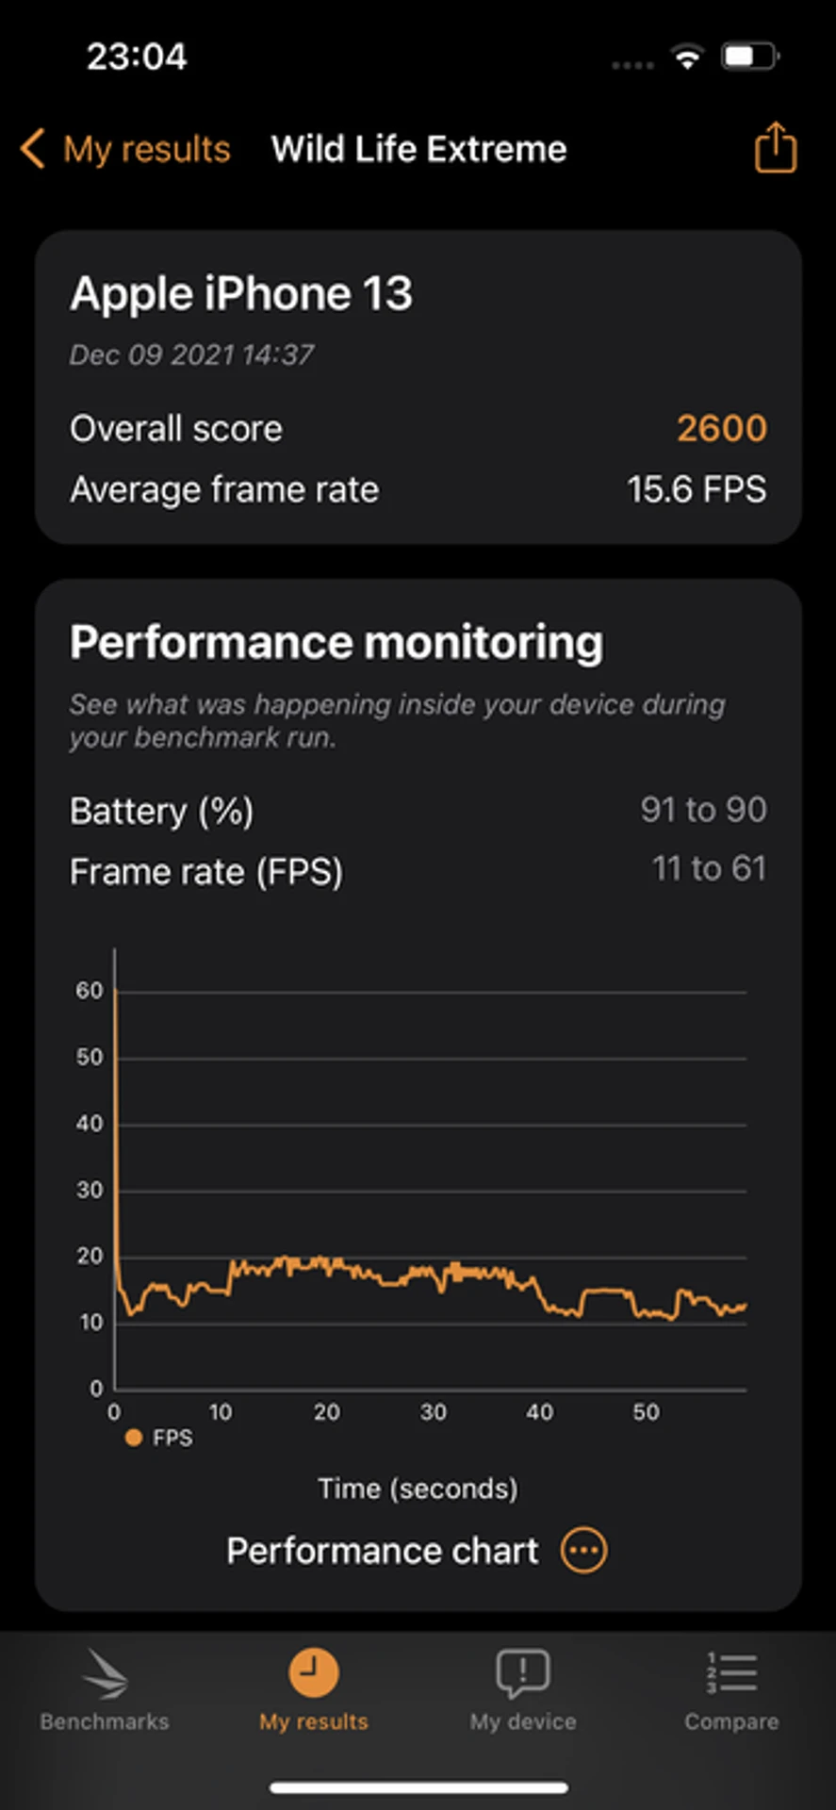Viewport: 836px width, 1810px height.
Task: Select the Apple iPhone 13 device title
Action: click(x=241, y=294)
